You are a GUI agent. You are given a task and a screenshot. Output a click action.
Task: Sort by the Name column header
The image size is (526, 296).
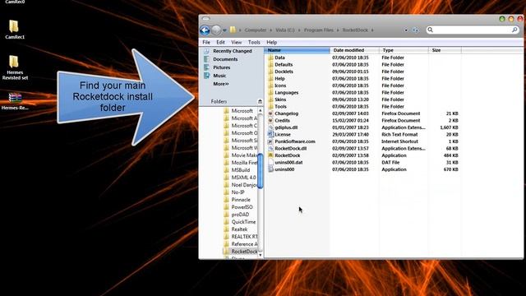[x=298, y=50]
